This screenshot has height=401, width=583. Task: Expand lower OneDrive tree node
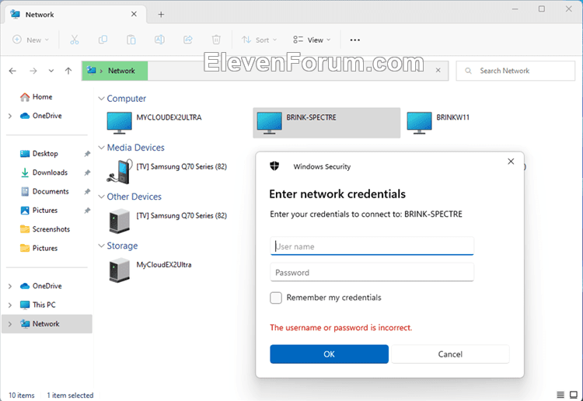10,286
